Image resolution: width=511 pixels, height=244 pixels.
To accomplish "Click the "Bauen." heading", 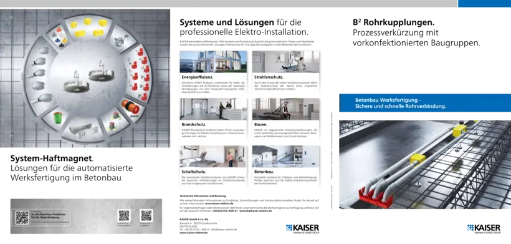I will click(260, 125).
